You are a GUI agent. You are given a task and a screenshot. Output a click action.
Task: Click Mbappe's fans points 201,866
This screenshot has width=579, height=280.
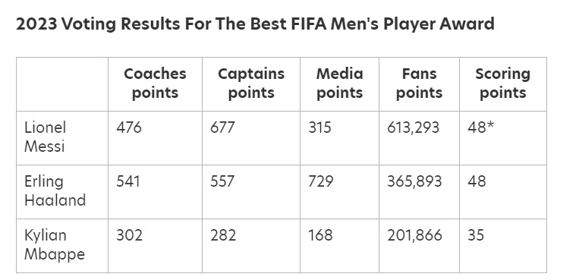coord(414,236)
